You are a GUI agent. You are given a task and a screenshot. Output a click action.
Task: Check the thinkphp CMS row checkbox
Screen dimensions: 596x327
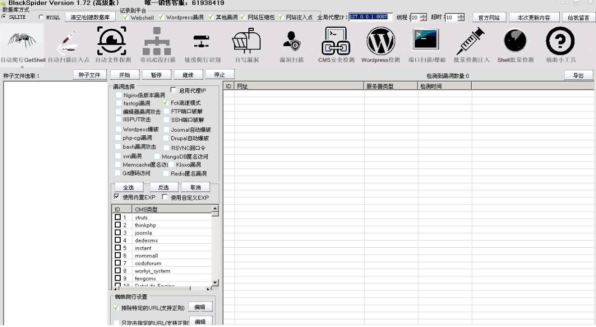118,225
